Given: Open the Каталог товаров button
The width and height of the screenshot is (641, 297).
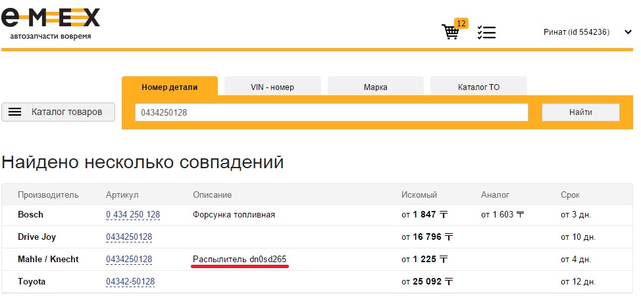Looking at the screenshot, I should 58,112.
